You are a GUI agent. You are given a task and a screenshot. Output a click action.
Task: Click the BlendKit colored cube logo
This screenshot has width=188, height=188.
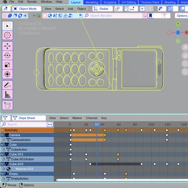[39, 16]
